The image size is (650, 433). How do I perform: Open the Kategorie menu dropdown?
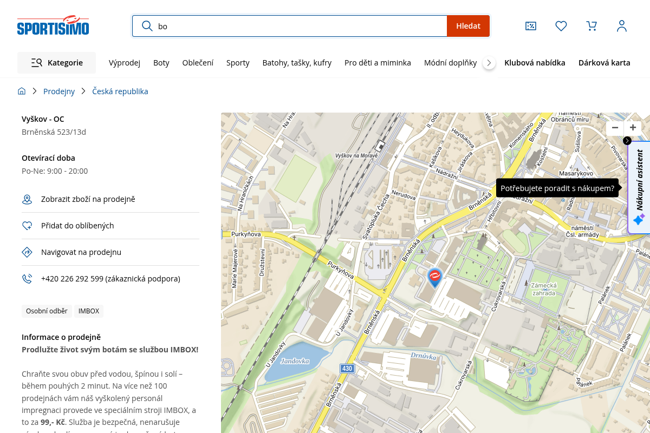point(56,63)
